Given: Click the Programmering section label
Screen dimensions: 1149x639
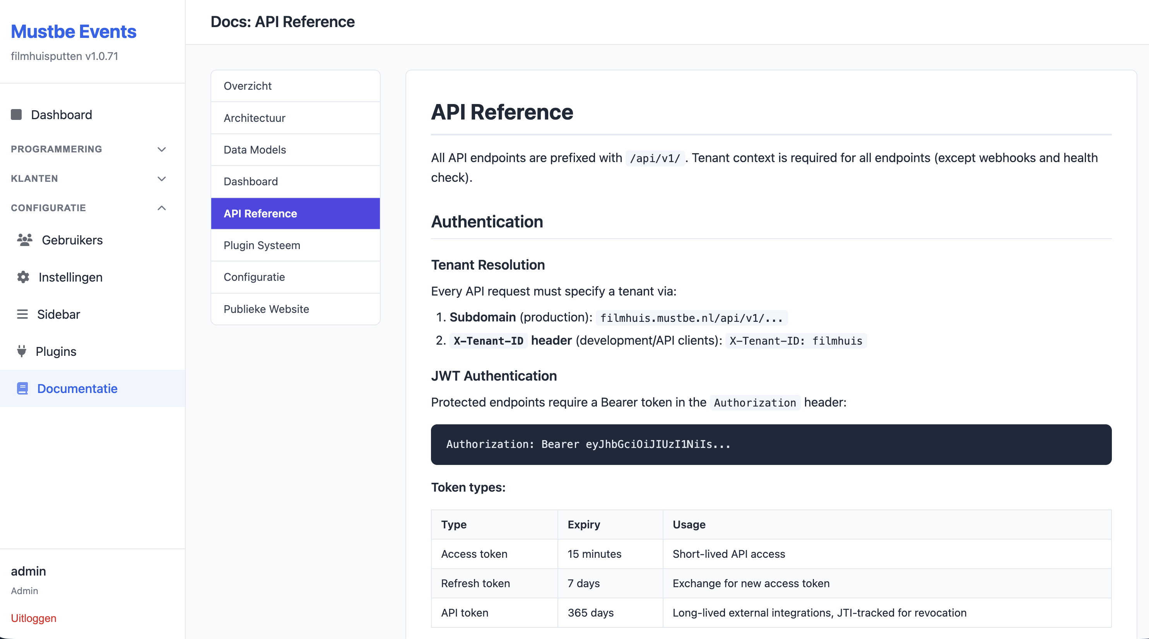Looking at the screenshot, I should 56,149.
